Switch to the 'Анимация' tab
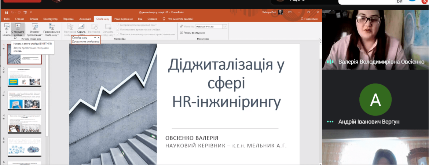This screenshot has width=429, height=165. [x=85, y=19]
